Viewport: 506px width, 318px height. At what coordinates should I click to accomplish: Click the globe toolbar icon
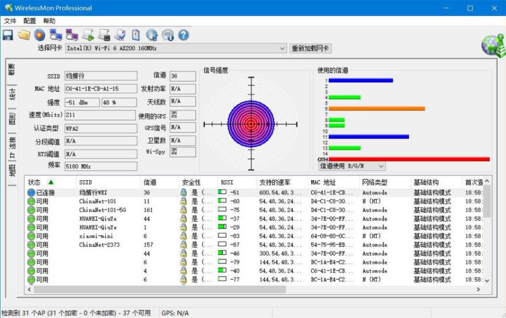152,35
